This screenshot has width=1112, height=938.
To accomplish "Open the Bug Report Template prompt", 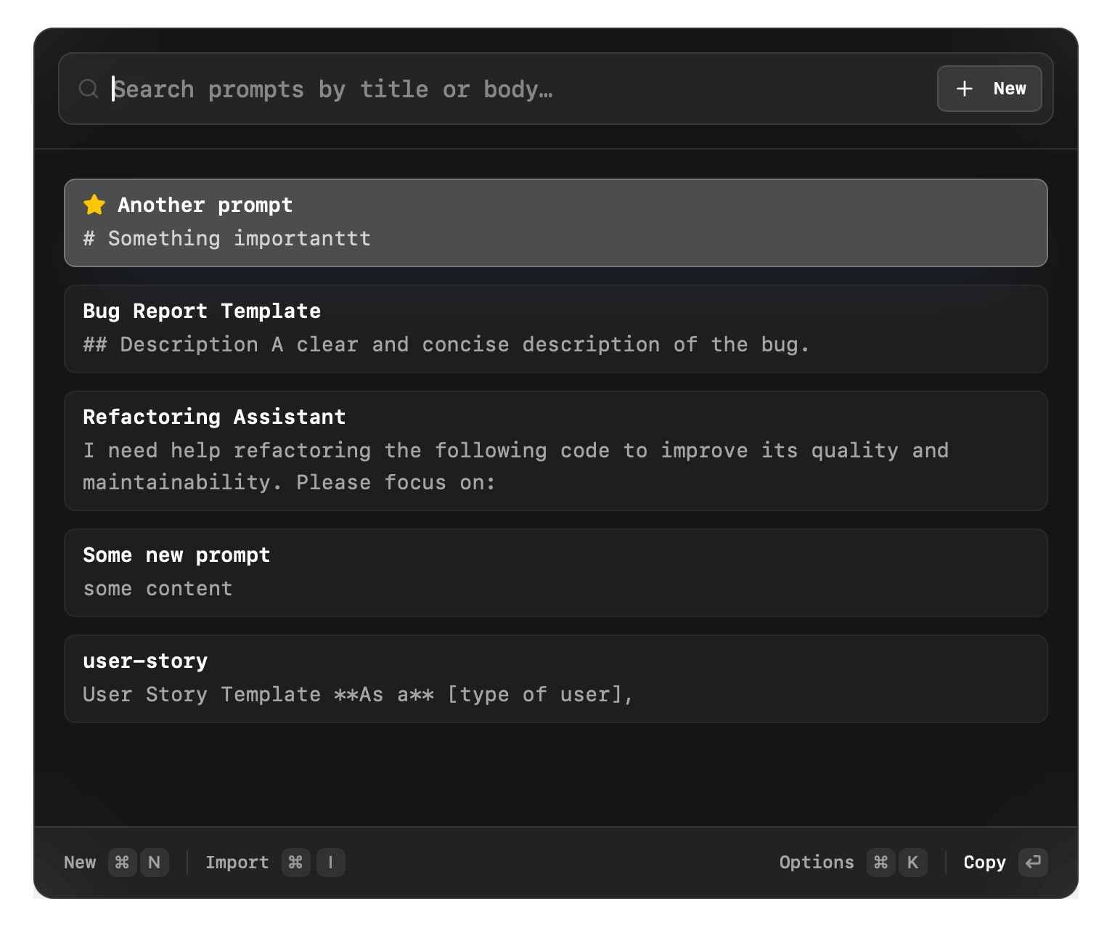I will (555, 329).
